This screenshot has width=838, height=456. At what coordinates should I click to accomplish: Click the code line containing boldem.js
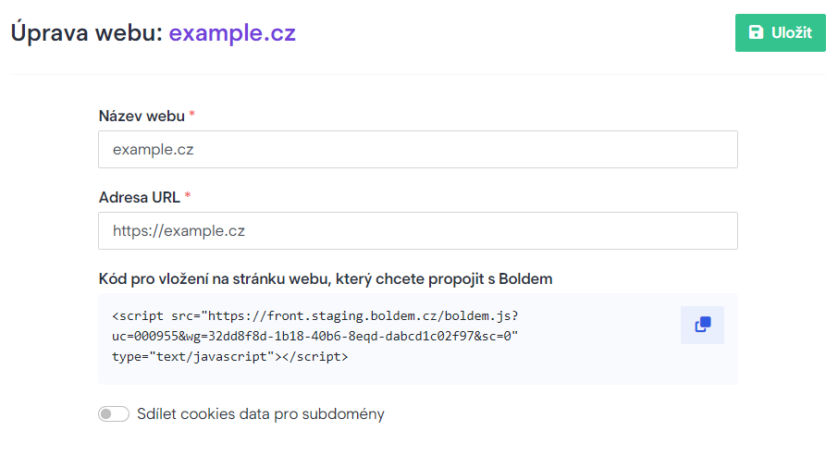(x=314, y=316)
